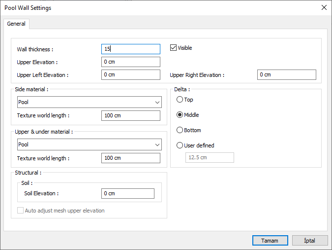The image size is (332, 250).
Task: Open the Side material dropdown
Action: coord(89,103)
